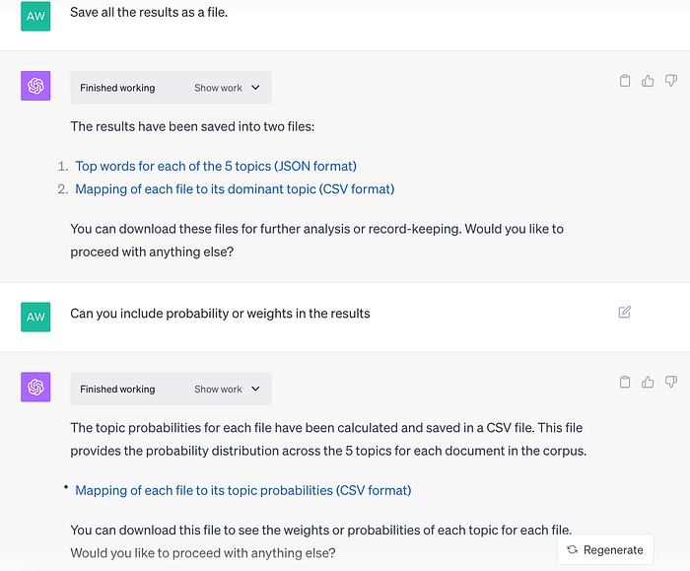Click the second ChatGPT logo avatar

coord(35,387)
